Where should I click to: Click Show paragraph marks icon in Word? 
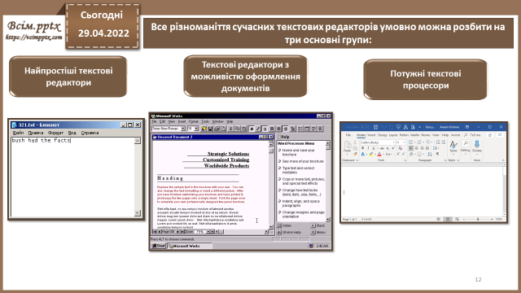pos(437,154)
